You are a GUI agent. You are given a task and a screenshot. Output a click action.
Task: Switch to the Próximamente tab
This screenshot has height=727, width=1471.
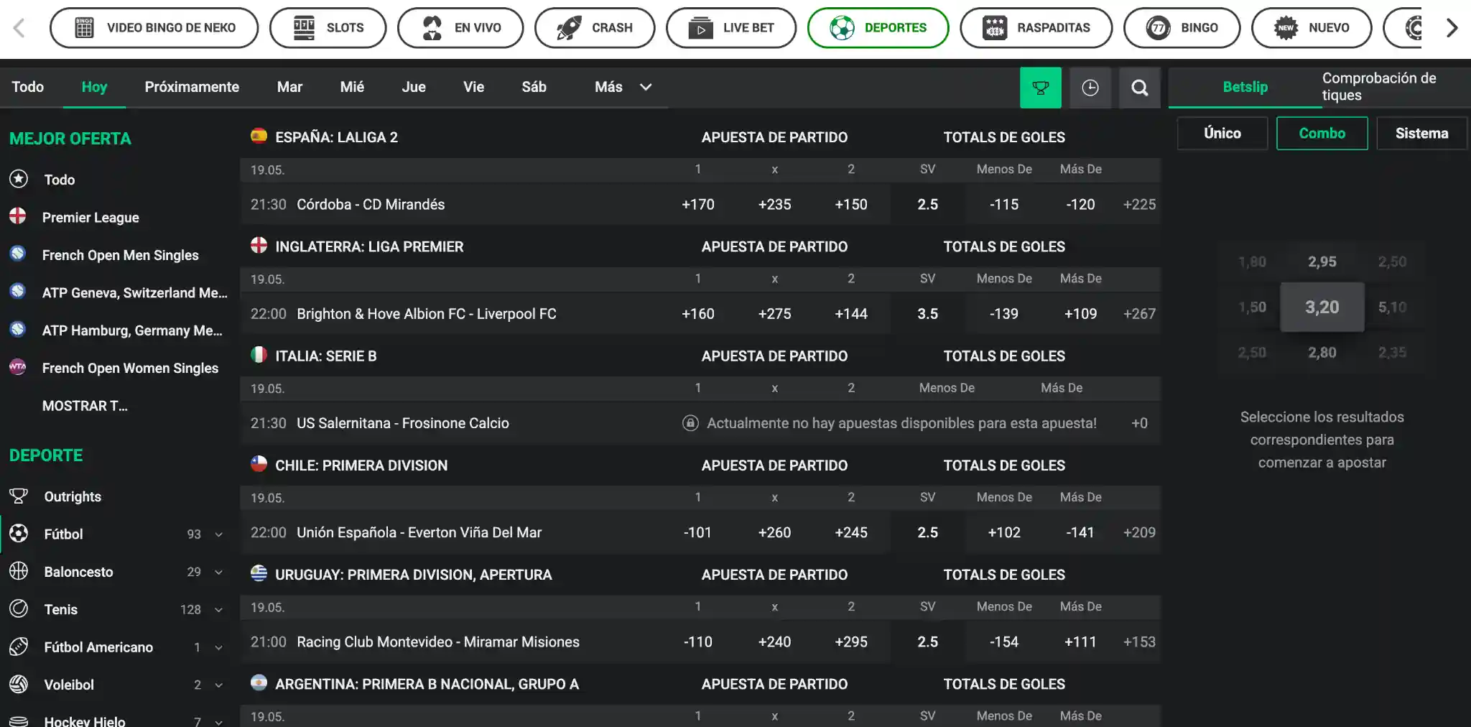192,87
